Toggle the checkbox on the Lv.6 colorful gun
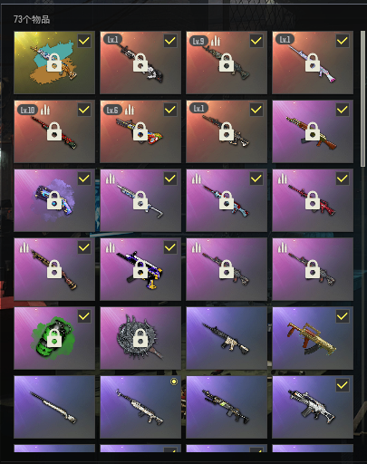The height and width of the screenshot is (464, 367). pos(170,110)
